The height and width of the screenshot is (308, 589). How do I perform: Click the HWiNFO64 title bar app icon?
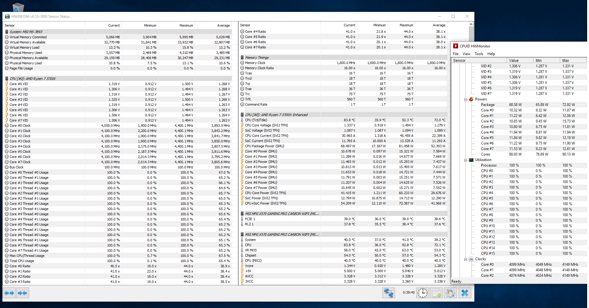tap(7, 16)
